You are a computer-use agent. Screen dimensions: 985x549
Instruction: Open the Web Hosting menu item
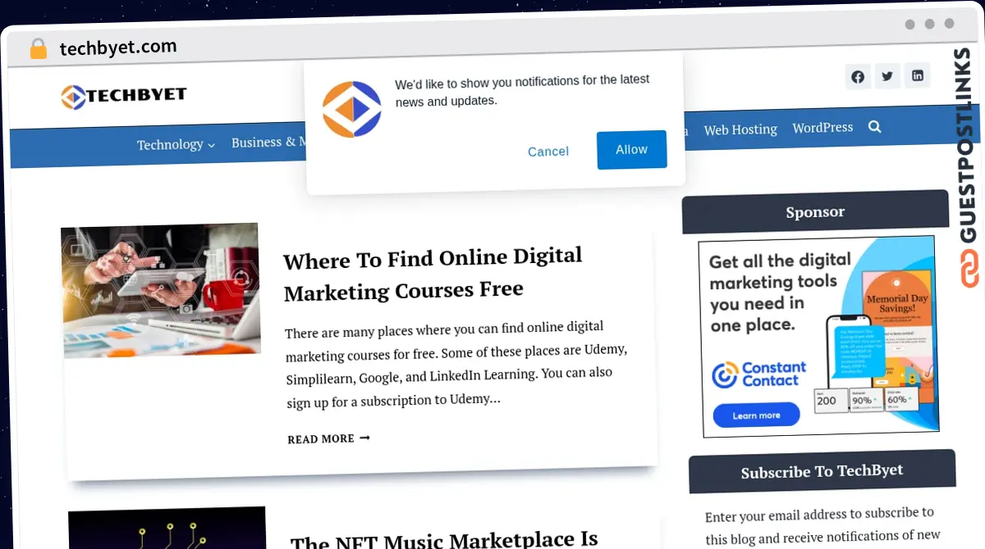click(x=740, y=129)
